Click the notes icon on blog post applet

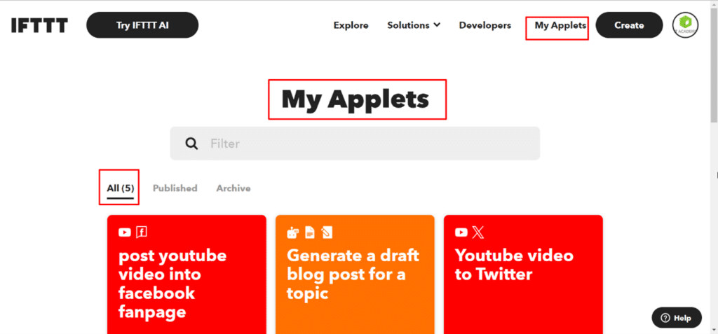point(327,232)
